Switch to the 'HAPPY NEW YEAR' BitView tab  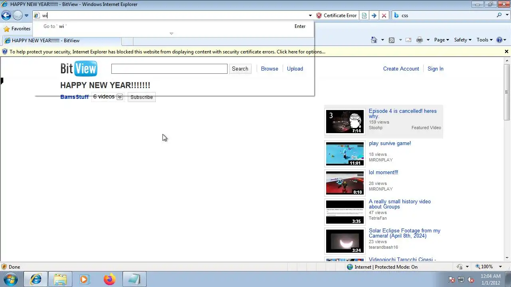tap(61, 41)
